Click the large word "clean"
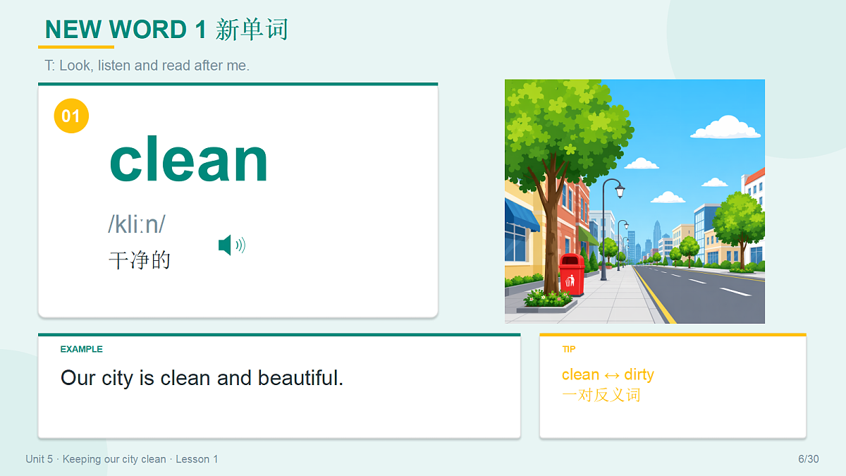 pyautogui.click(x=189, y=160)
